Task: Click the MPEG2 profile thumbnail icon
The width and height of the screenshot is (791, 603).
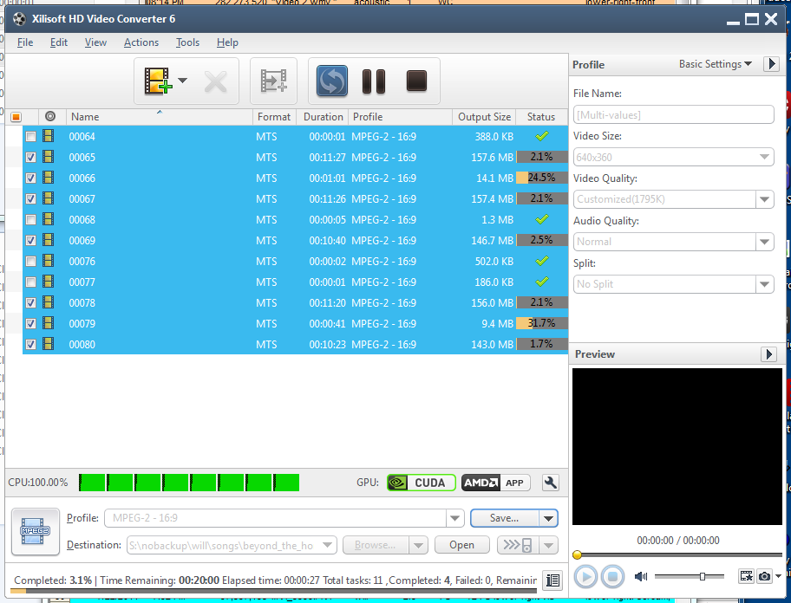Action: click(x=36, y=531)
